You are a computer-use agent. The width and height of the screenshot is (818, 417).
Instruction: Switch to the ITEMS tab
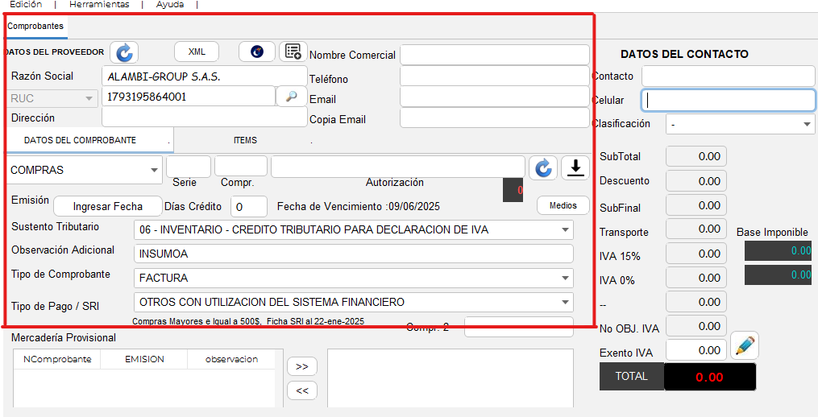[x=245, y=140]
